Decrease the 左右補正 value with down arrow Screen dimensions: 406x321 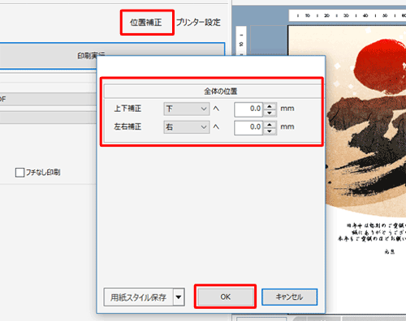coord(270,131)
